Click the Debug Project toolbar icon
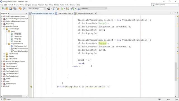Screen dimensions: 179x101 tap(67, 9)
